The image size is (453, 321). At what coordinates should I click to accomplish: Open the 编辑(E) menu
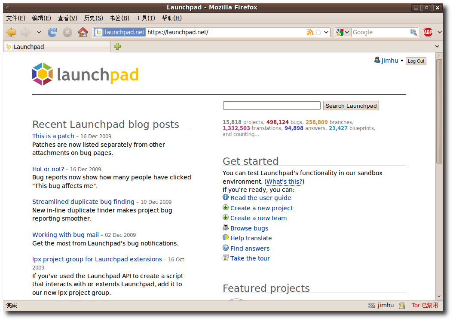tap(41, 18)
